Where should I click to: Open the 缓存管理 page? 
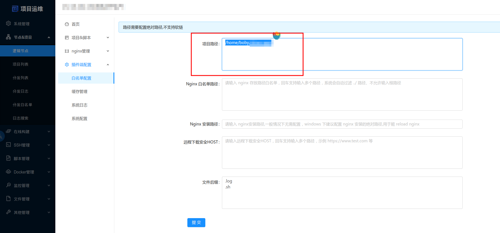[79, 92]
